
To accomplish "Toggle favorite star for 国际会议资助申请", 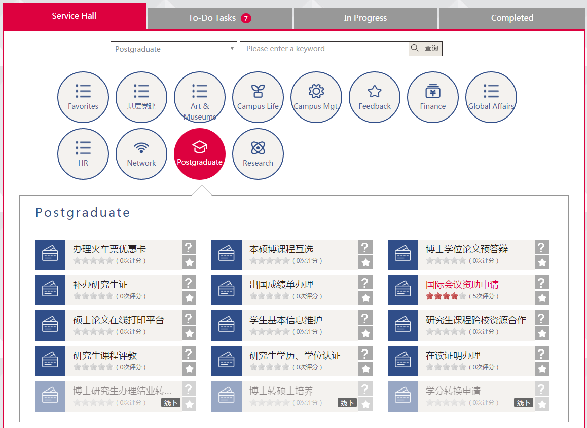I will coord(542,298).
